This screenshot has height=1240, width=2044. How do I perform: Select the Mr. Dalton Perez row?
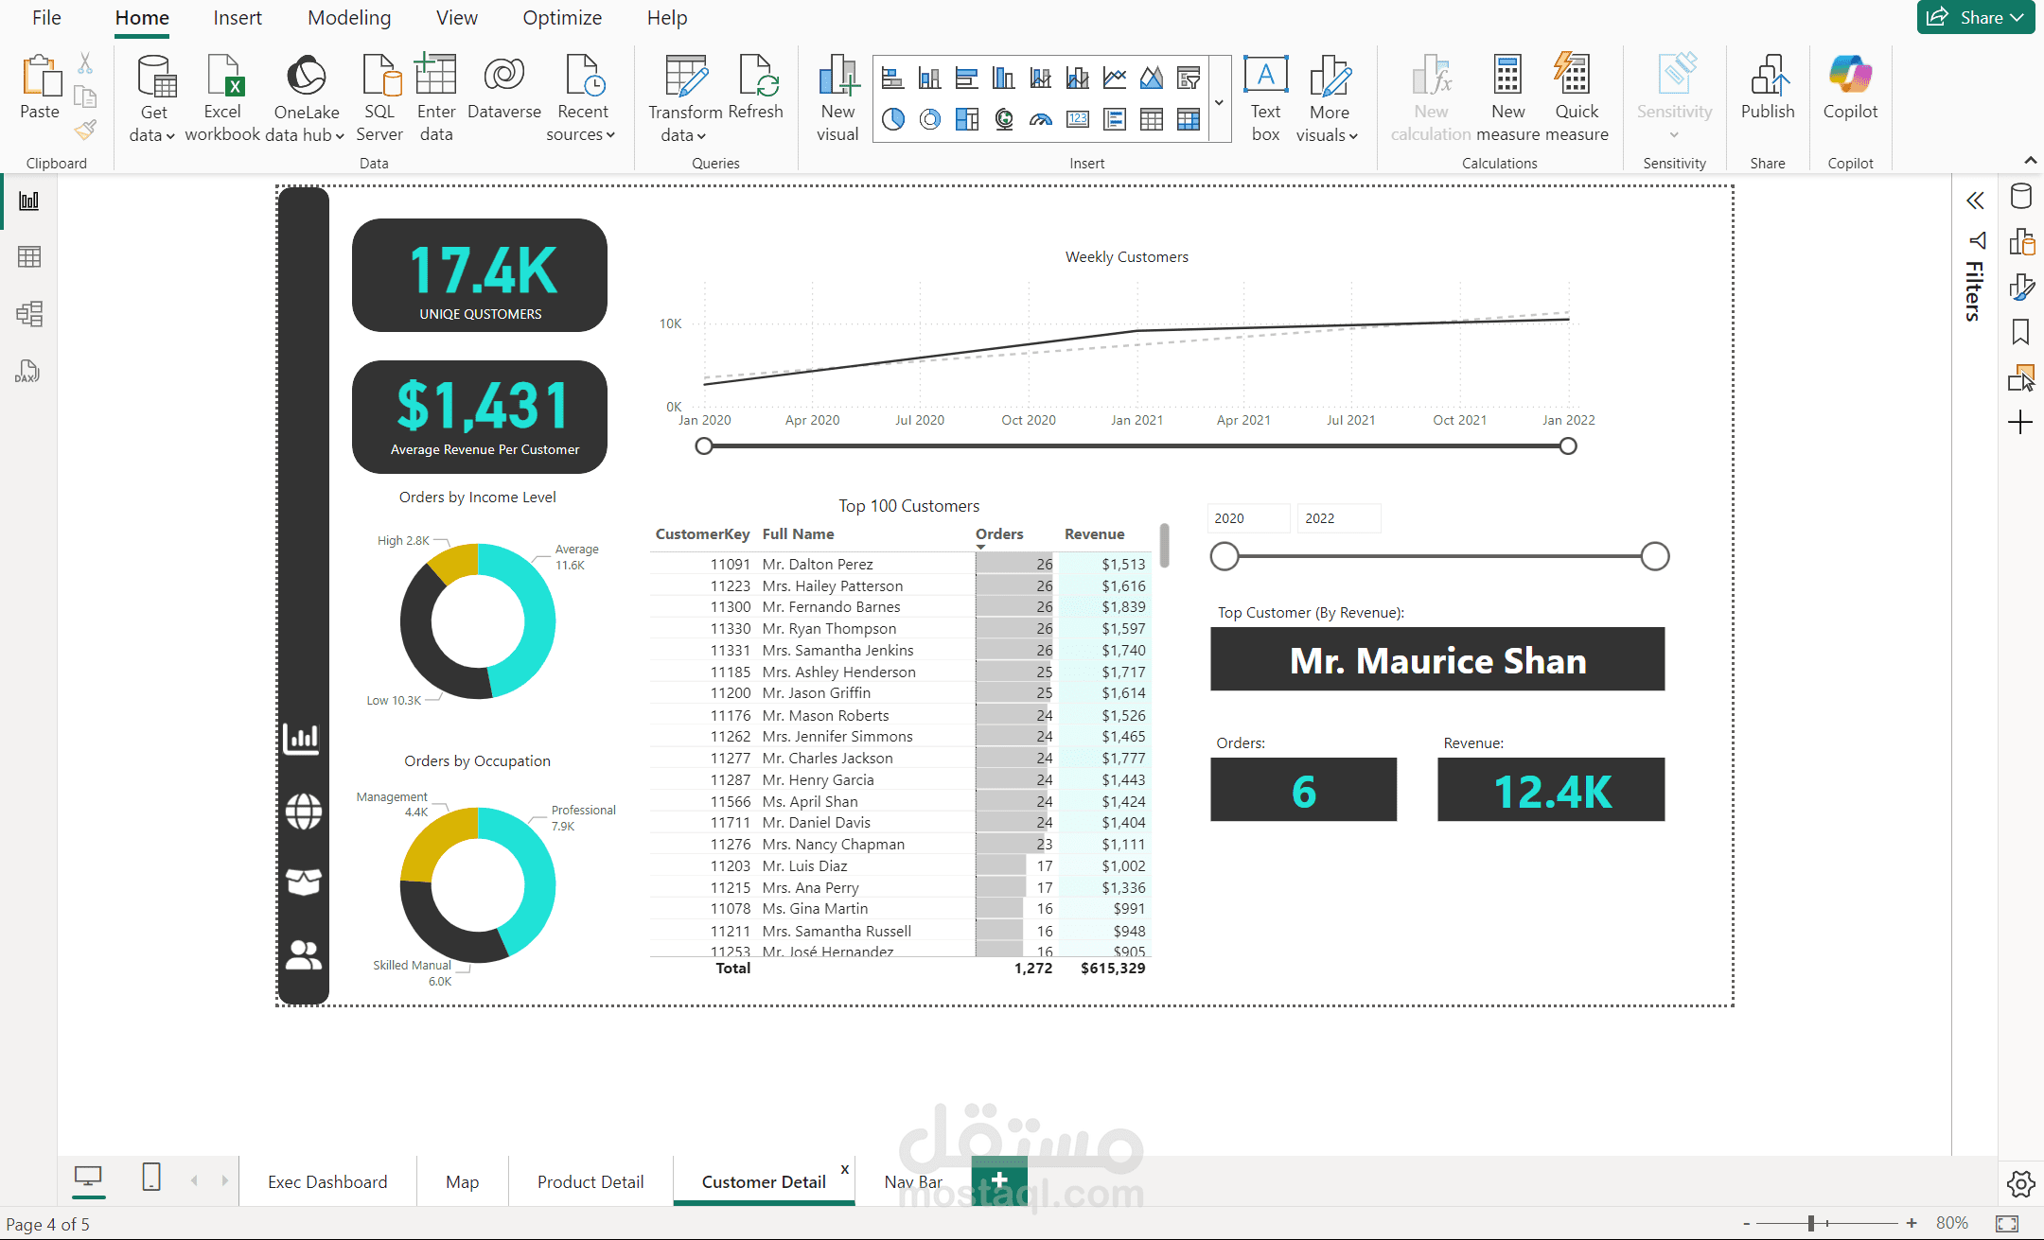pos(900,564)
